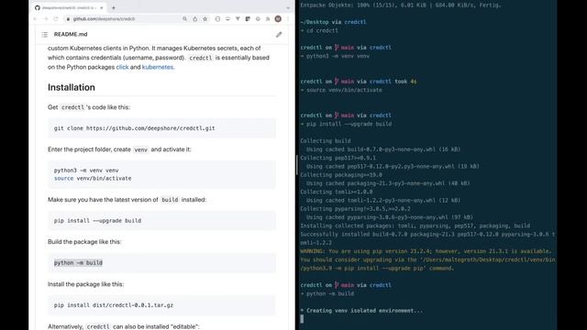Click the README.md file title
587x330 pixels.
[x=71, y=35]
